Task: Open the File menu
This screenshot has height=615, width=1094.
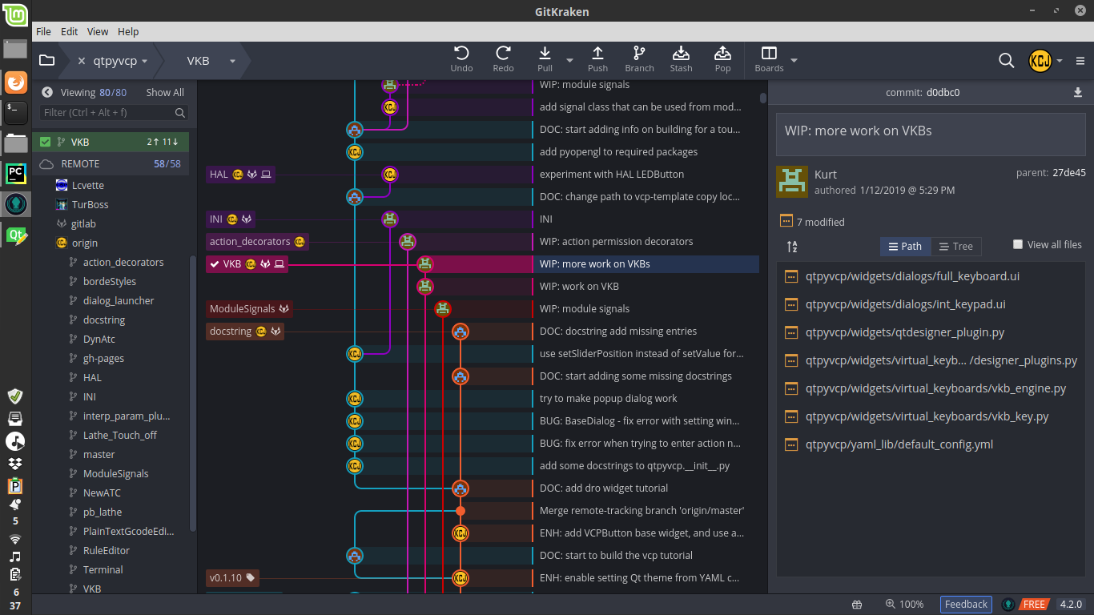Action: click(x=43, y=31)
